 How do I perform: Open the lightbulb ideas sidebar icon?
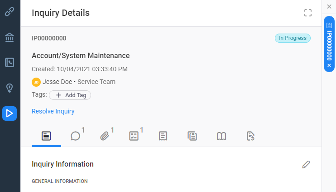10,88
